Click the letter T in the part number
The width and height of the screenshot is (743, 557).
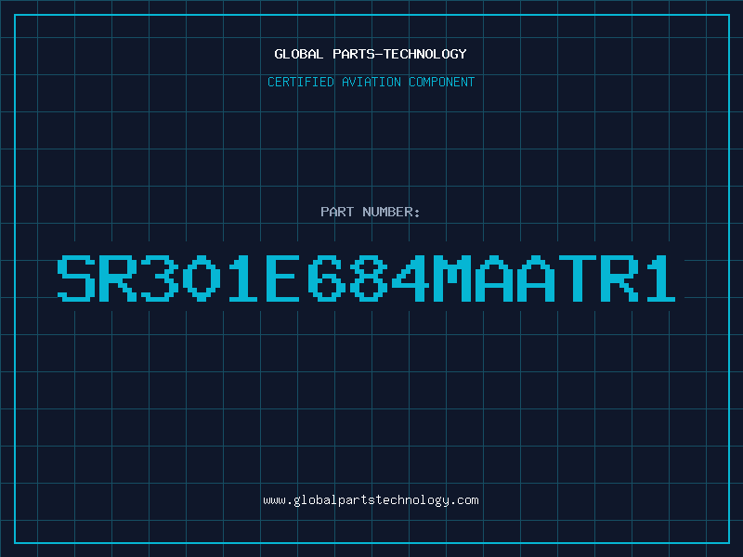pyautogui.click(x=577, y=278)
